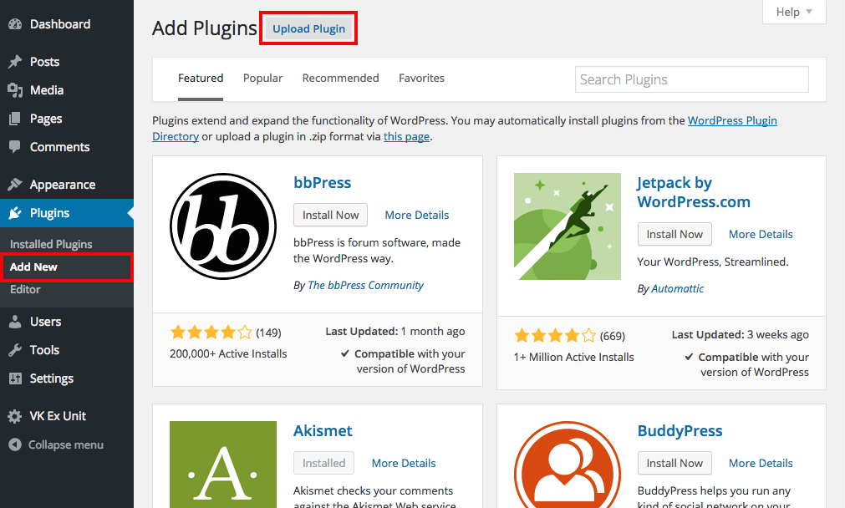Image resolution: width=845 pixels, height=508 pixels.
Task: Go to the Media menu label
Action: [47, 90]
